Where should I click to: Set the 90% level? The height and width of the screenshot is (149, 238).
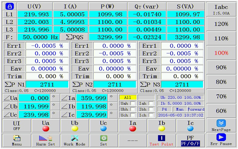coord(221,67)
